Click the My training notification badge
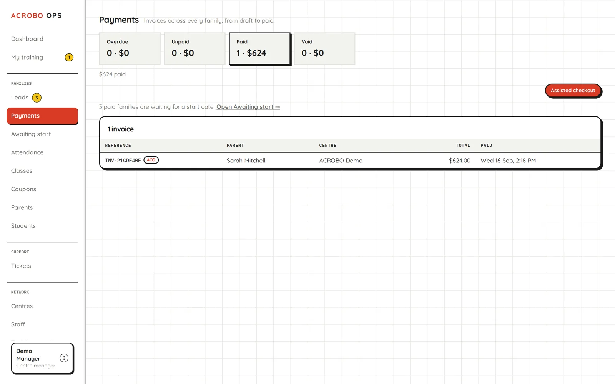Viewport: 615px width, 384px height. tap(69, 58)
